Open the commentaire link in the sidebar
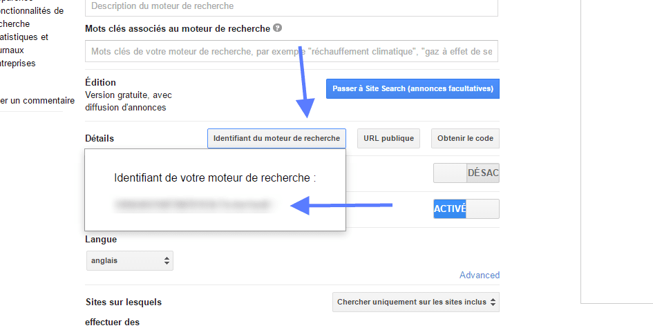 click(x=37, y=101)
